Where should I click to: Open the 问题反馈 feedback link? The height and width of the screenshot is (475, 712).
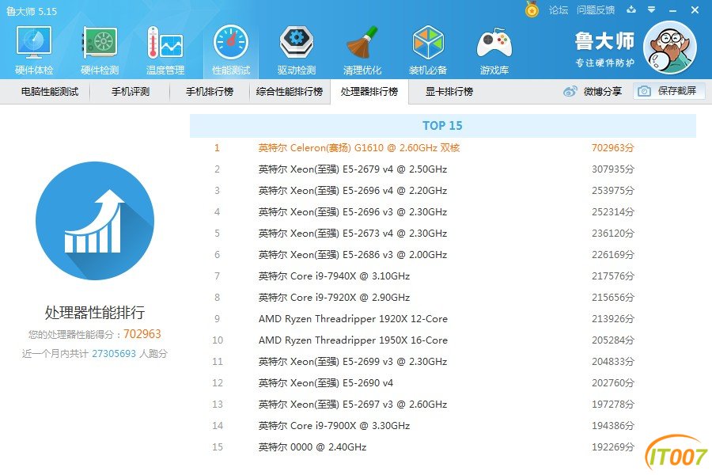596,10
